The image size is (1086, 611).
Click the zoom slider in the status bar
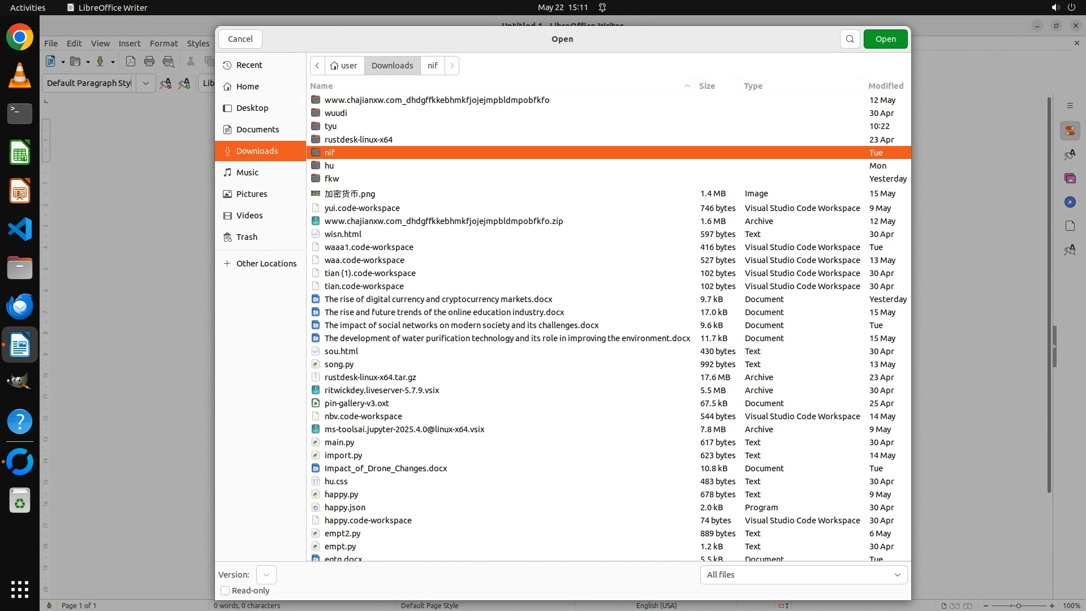1018,605
